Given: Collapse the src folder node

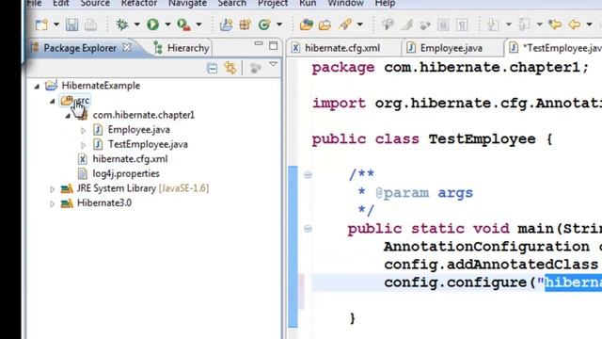Looking at the screenshot, I should click(53, 101).
